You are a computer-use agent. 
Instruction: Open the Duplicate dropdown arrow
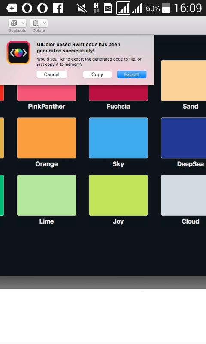23,23
